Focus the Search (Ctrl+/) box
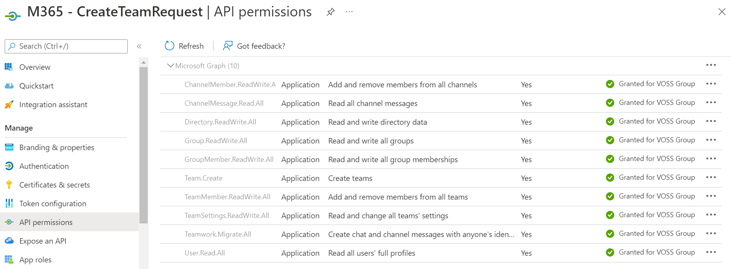 (x=66, y=46)
